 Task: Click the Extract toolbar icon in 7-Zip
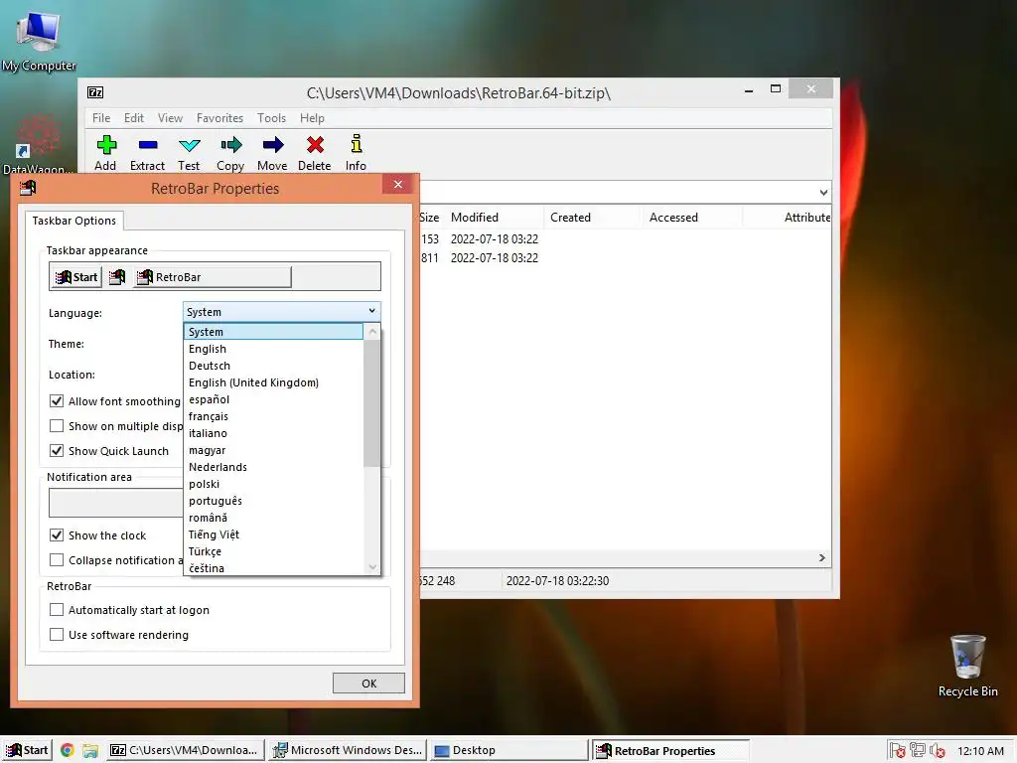click(x=147, y=152)
